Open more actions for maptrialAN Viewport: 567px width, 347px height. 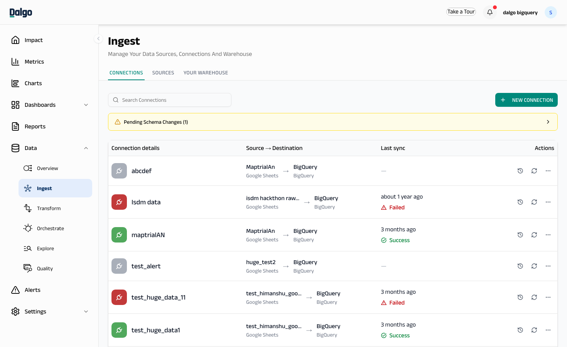tap(548, 235)
